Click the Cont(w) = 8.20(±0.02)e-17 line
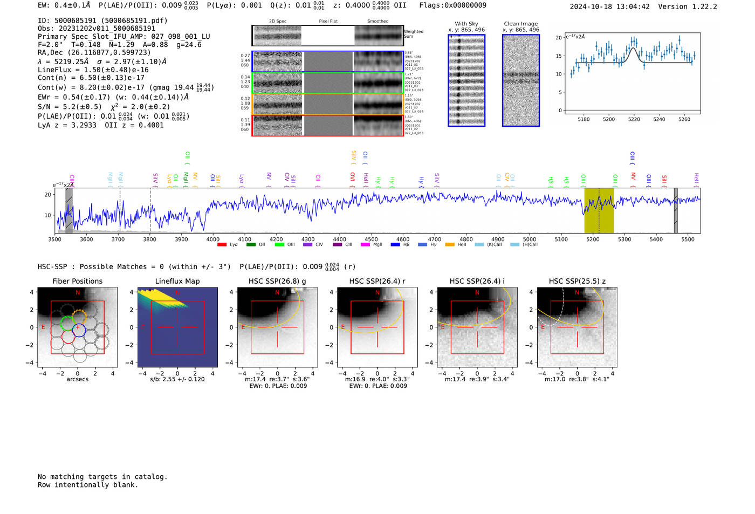 click(x=125, y=87)
